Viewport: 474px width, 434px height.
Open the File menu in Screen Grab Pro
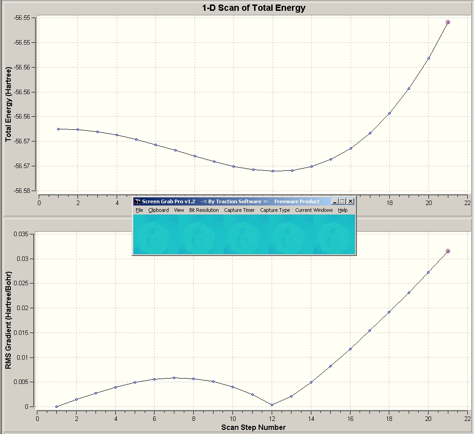(139, 210)
